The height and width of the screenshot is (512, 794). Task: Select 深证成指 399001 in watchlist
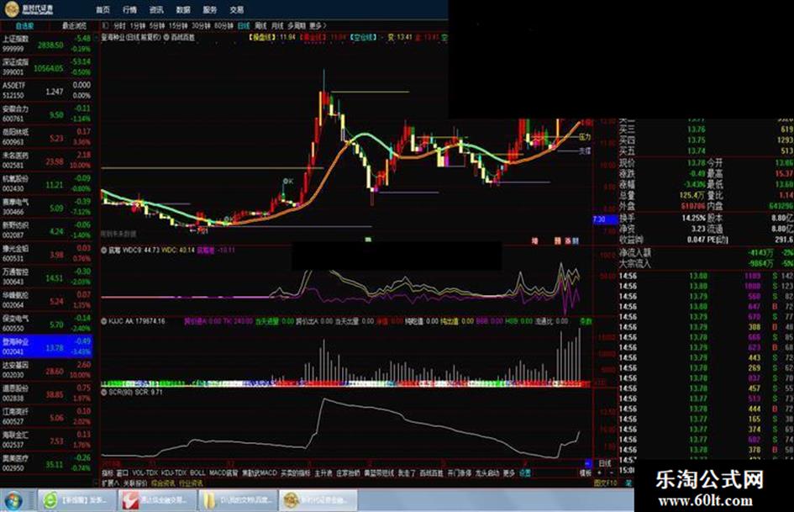(46, 67)
